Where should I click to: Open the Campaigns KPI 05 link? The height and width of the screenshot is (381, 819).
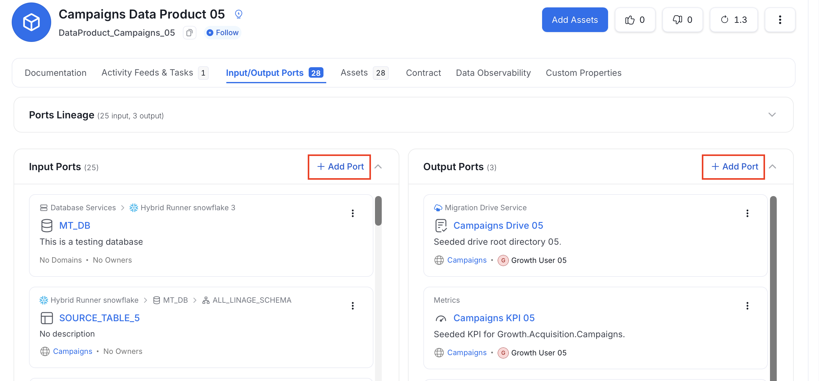tap(494, 318)
